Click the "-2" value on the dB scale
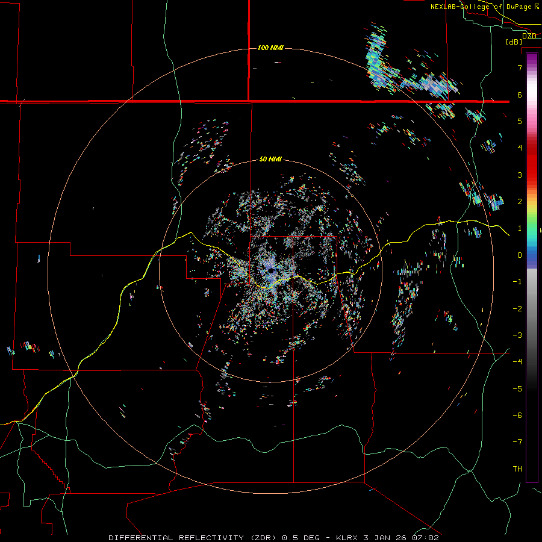Image resolution: width=542 pixels, height=542 pixels. 517,309
